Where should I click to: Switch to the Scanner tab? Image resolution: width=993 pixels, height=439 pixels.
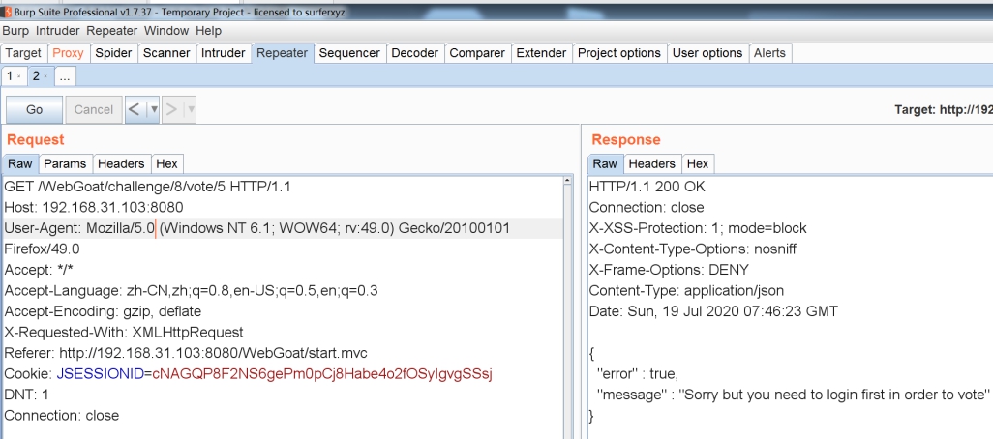pyautogui.click(x=166, y=53)
